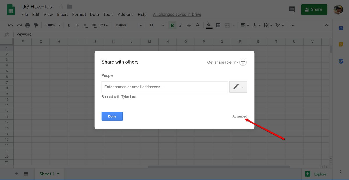Open the permission pencil dropdown
The image size is (349, 180).
[238, 87]
